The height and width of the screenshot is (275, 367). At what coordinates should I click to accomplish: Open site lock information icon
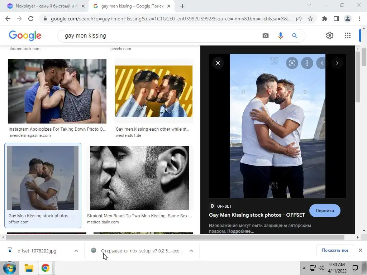pos(45,19)
